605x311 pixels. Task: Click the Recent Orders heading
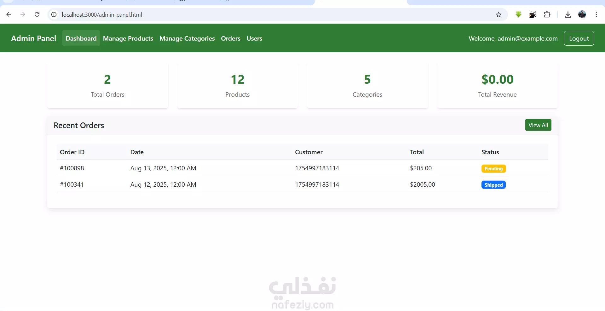pos(79,125)
